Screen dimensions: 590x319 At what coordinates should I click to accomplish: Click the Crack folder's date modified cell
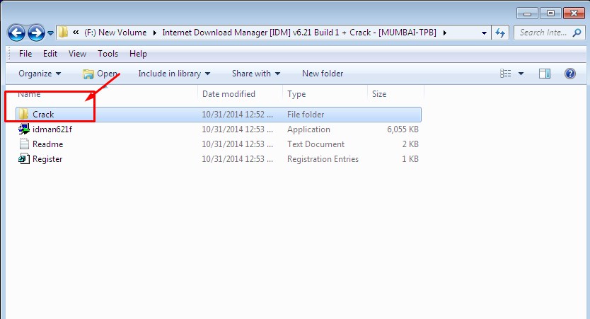pyautogui.click(x=237, y=115)
